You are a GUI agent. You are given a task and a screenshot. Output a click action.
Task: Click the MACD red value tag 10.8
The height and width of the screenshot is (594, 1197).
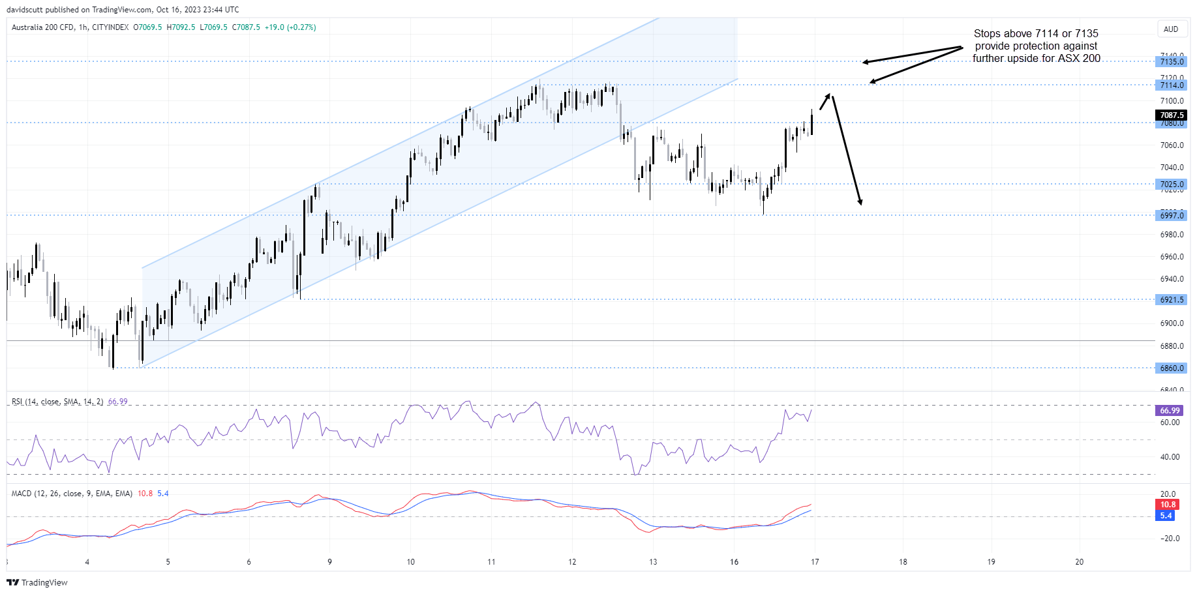[1167, 505]
